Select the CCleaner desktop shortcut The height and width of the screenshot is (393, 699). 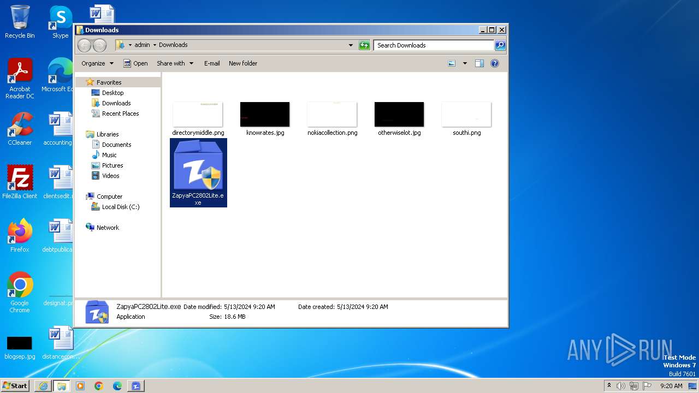tap(20, 129)
